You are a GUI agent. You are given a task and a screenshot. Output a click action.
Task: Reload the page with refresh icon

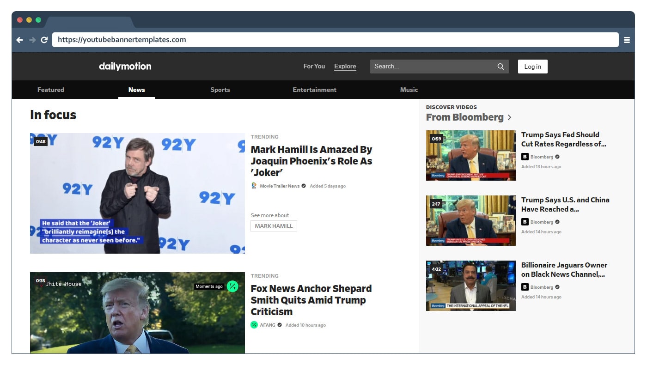point(44,40)
